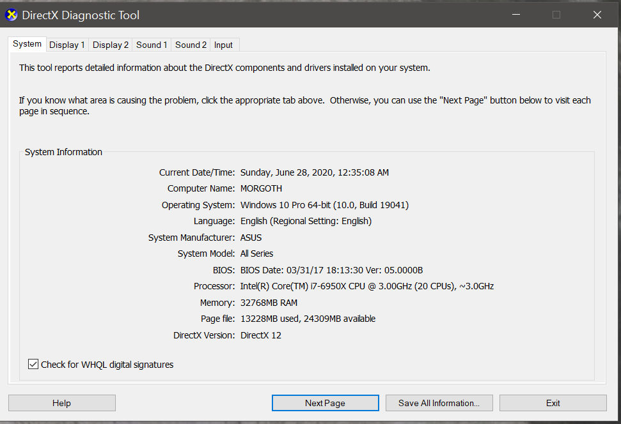
Task: Switch to the System tab
Action: pyautogui.click(x=27, y=44)
